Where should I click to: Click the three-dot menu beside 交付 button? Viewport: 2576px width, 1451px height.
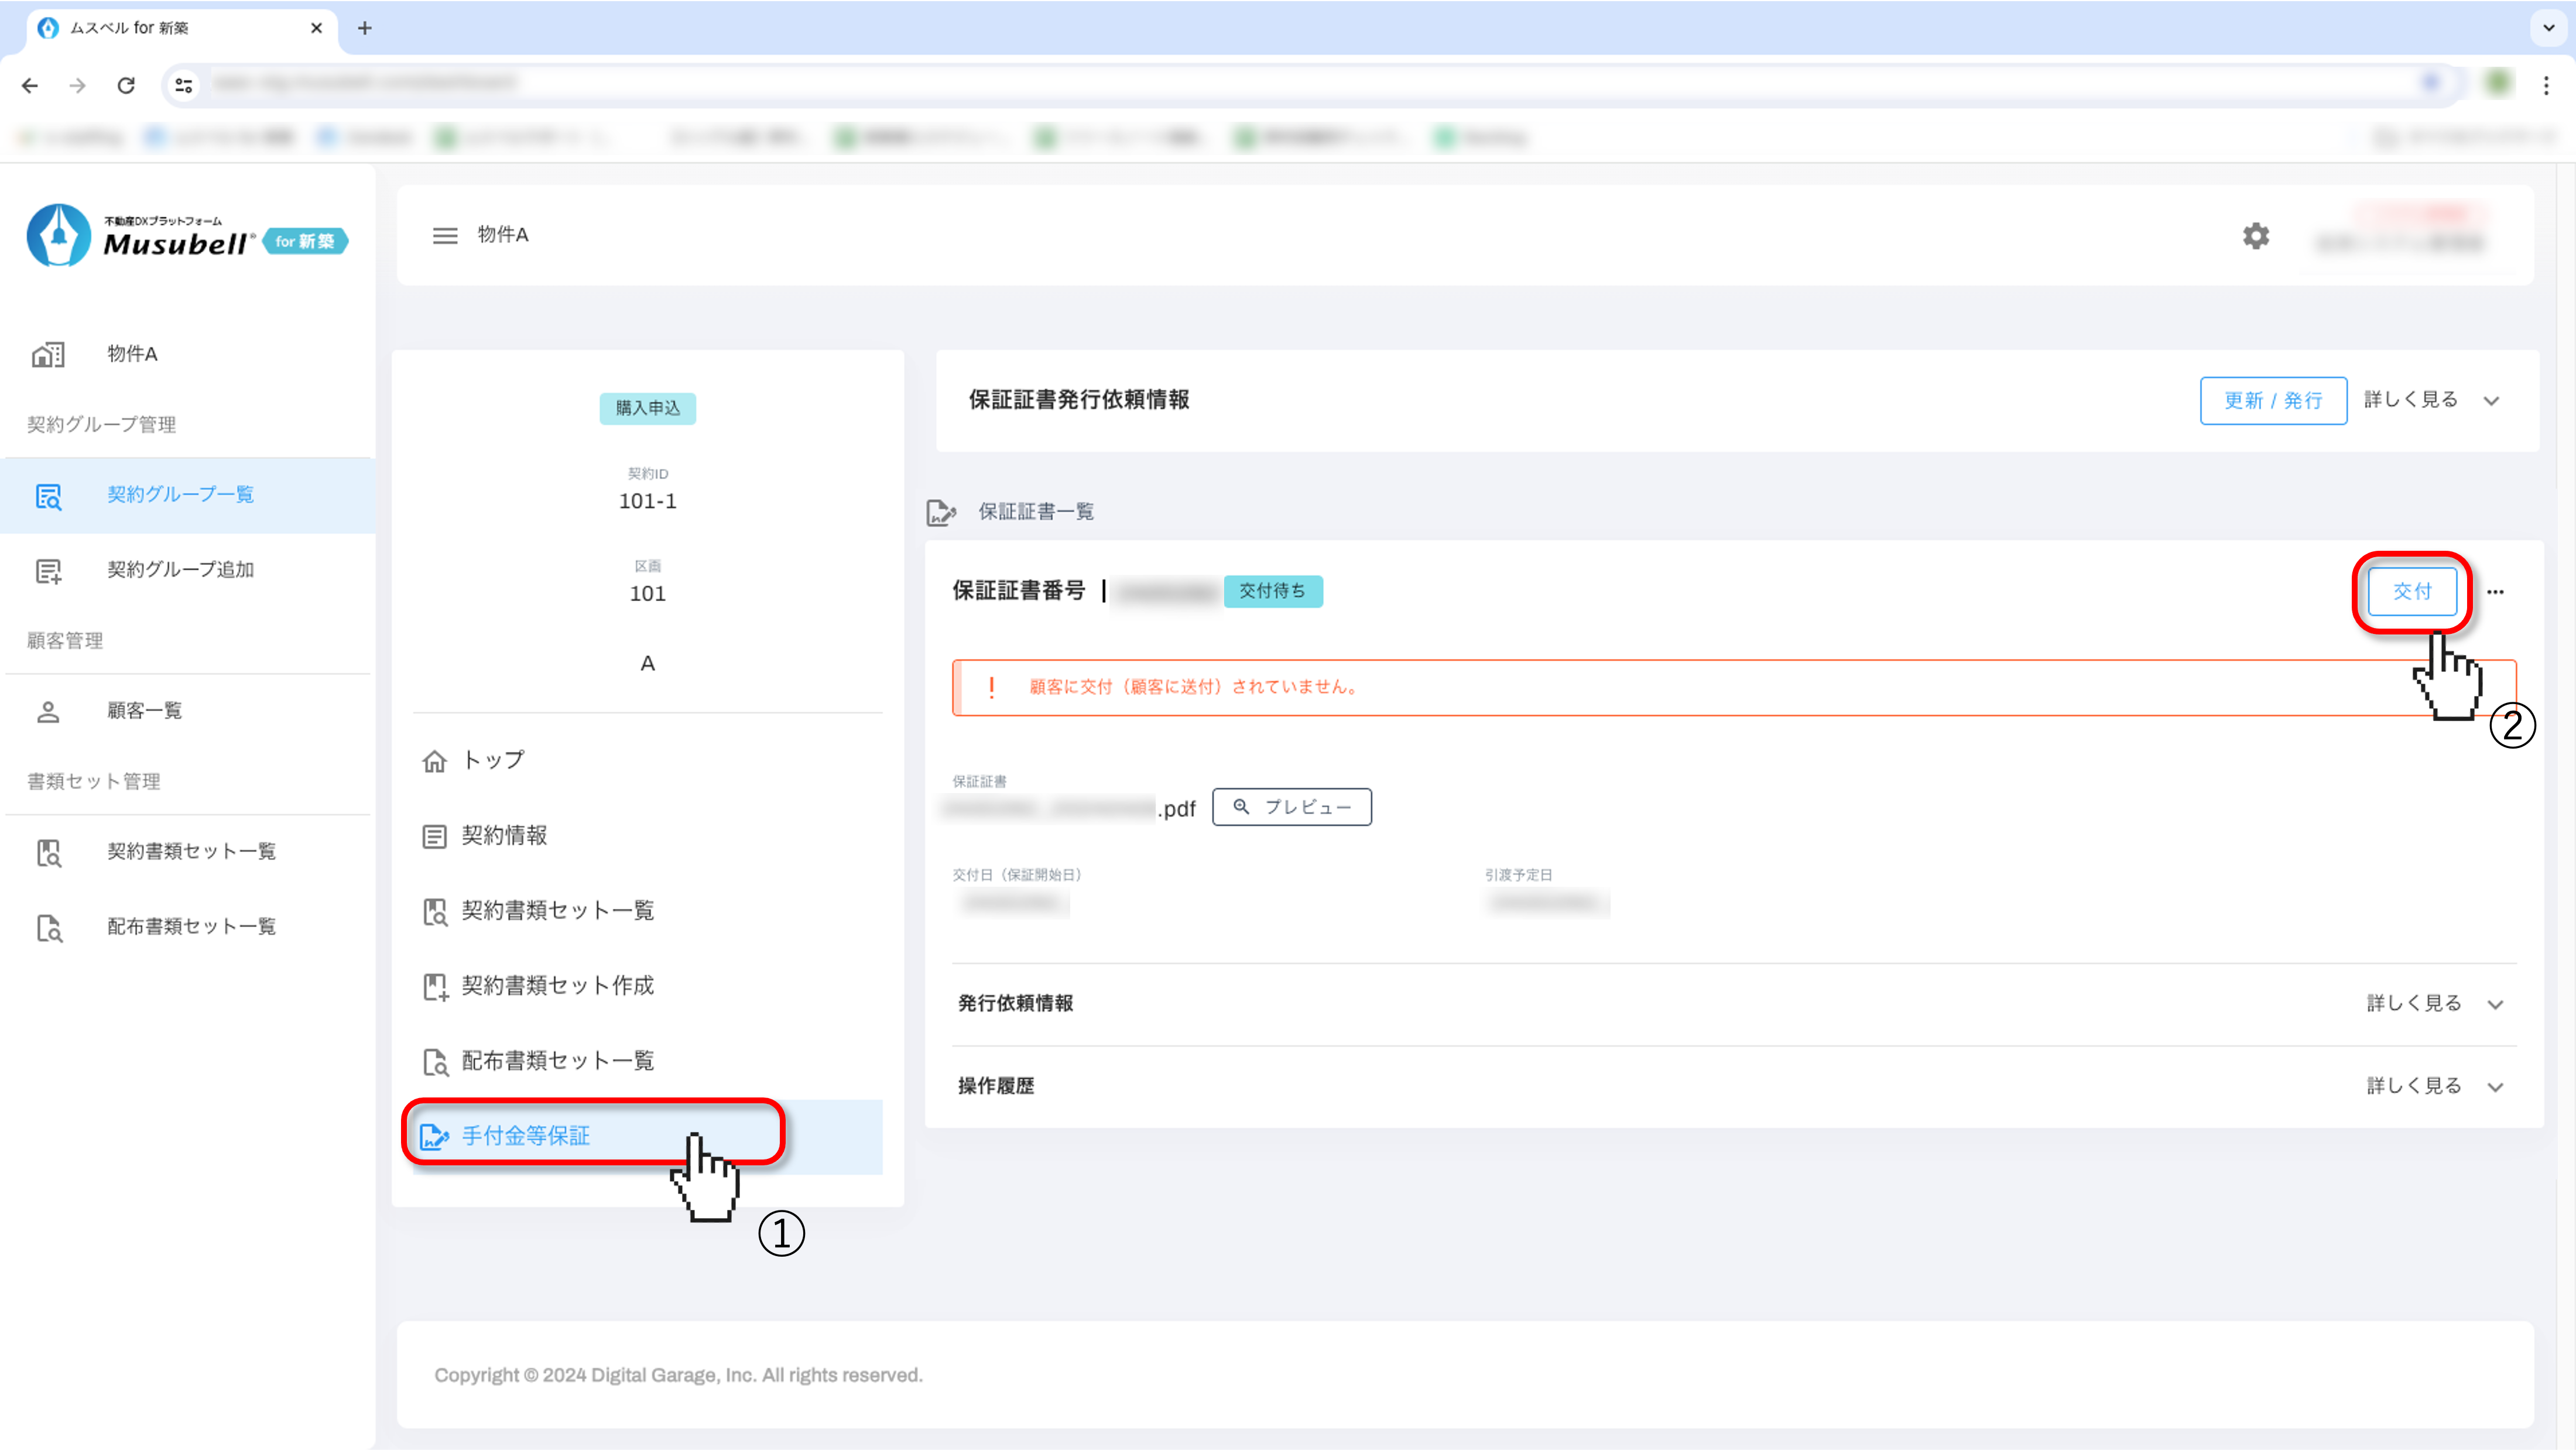pyautogui.click(x=2495, y=592)
